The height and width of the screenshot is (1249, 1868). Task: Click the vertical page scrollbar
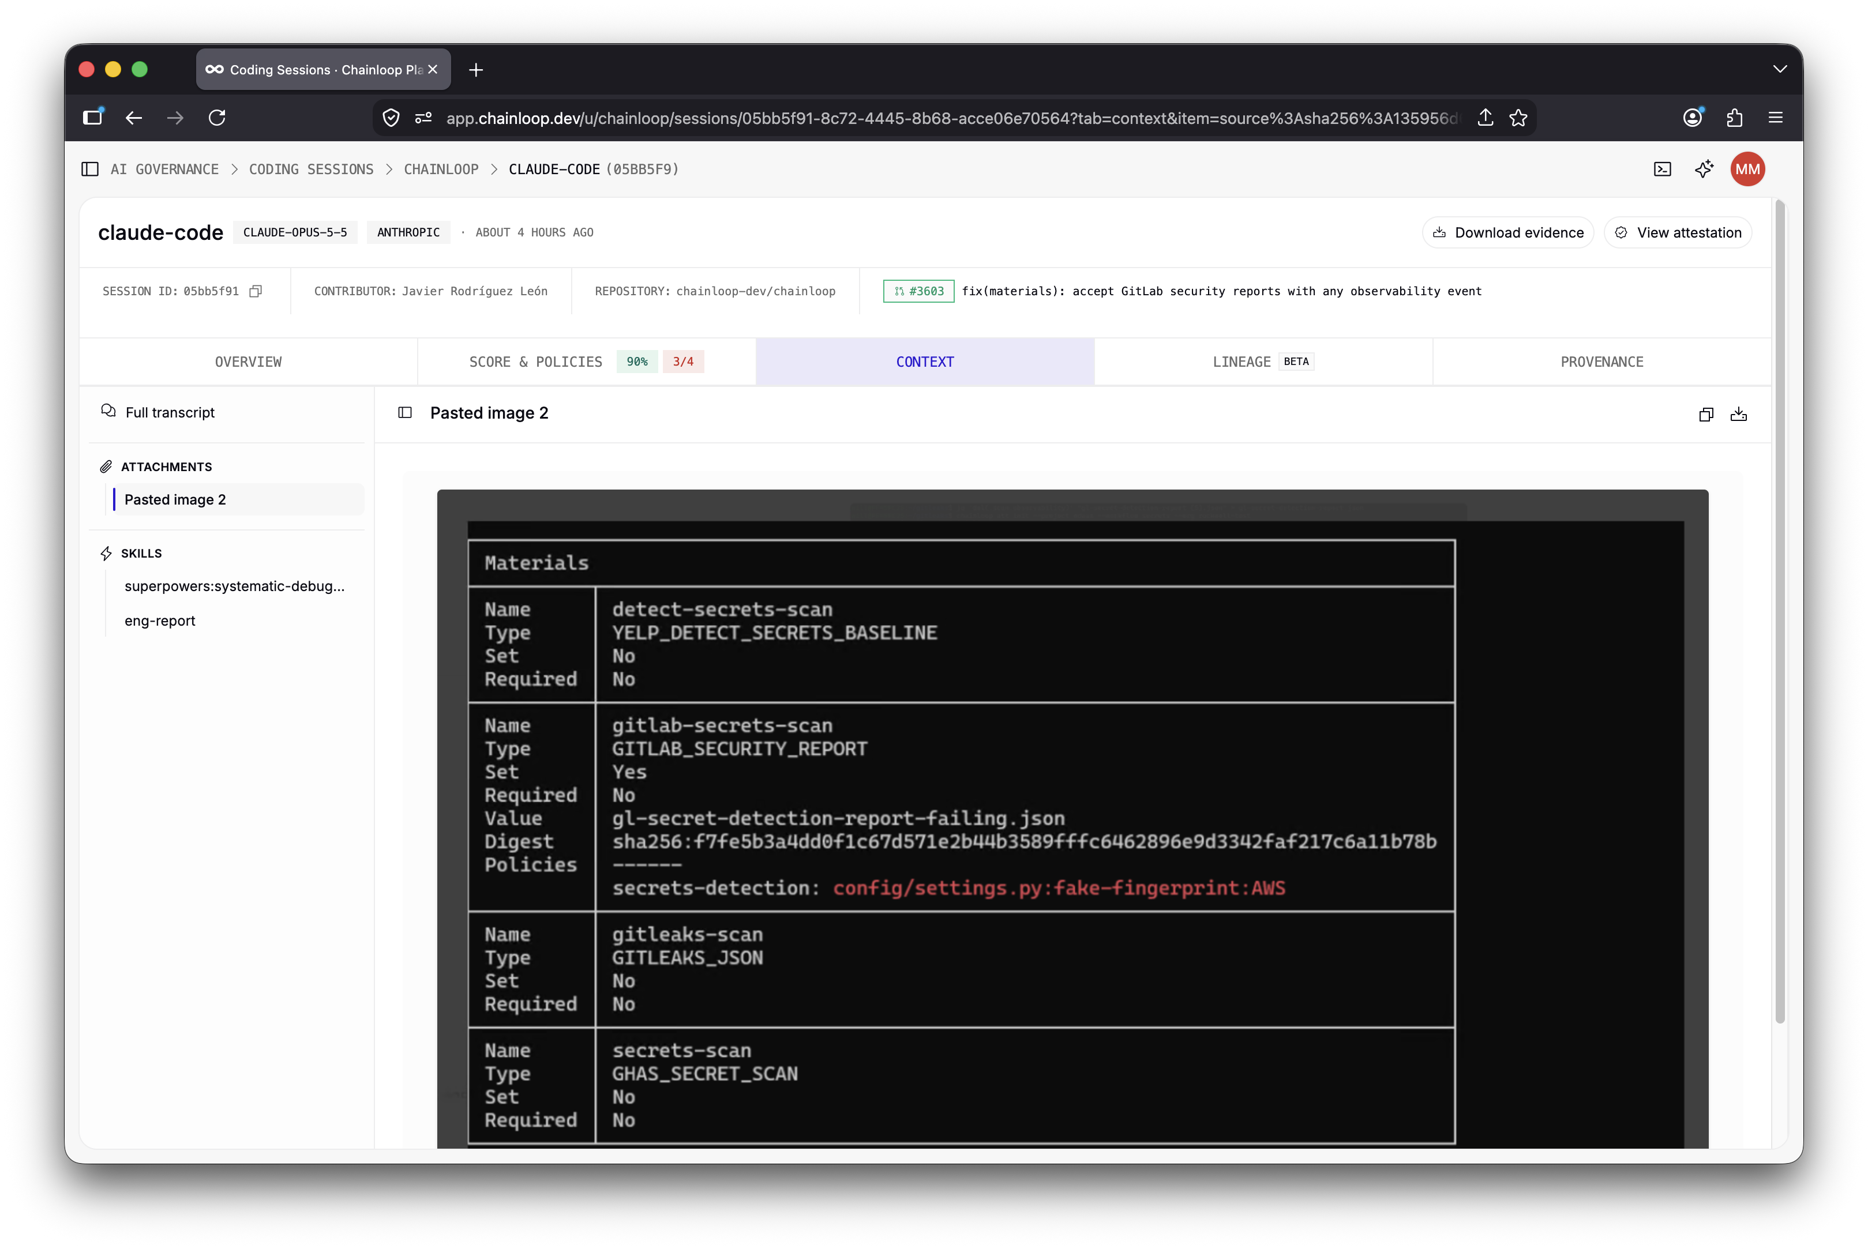pos(1780,614)
